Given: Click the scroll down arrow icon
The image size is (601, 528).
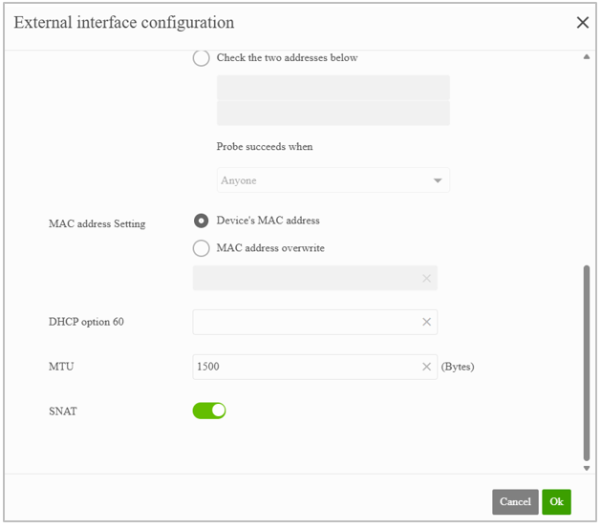Looking at the screenshot, I should (x=587, y=468).
